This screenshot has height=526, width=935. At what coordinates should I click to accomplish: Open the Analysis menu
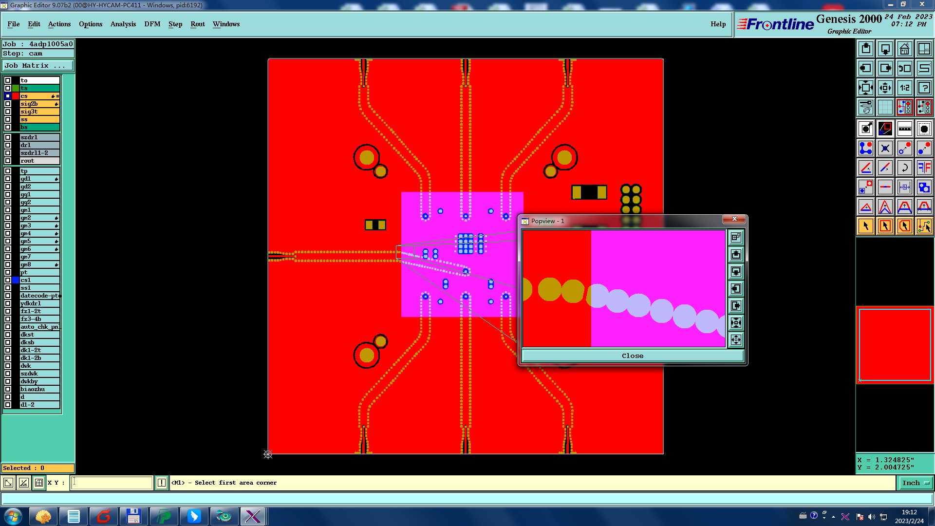(x=123, y=24)
